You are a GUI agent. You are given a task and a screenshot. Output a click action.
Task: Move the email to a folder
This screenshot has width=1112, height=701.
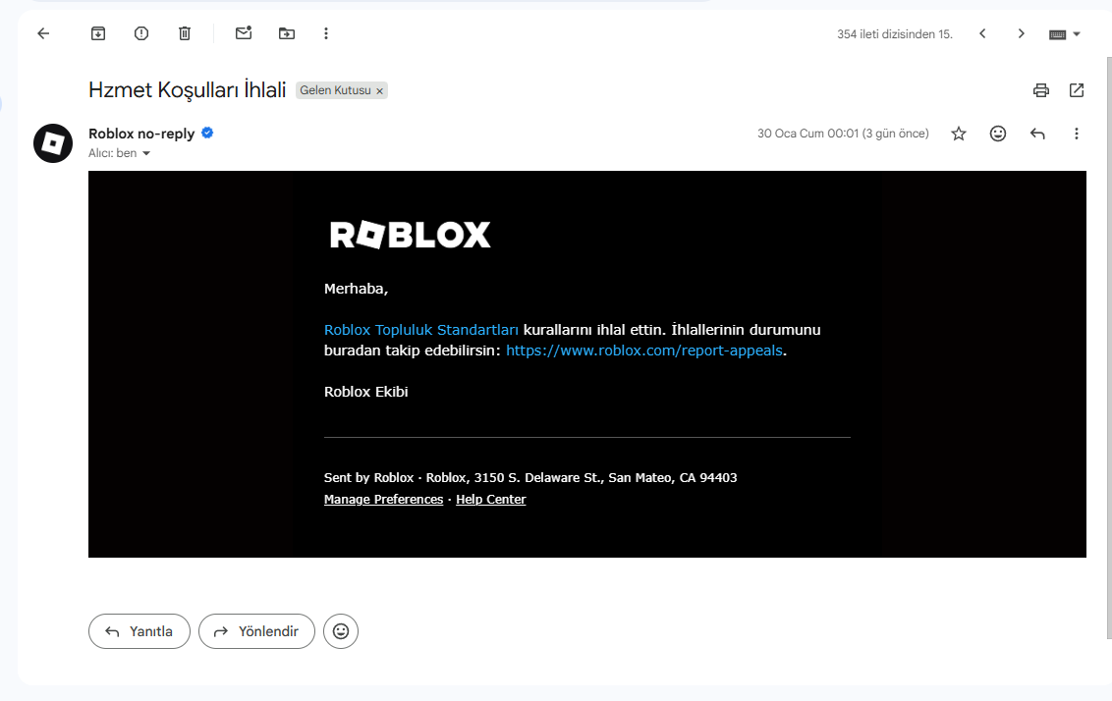pyautogui.click(x=287, y=33)
